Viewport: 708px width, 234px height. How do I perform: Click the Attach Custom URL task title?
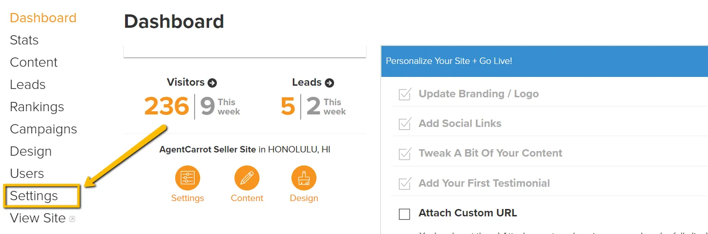[468, 213]
